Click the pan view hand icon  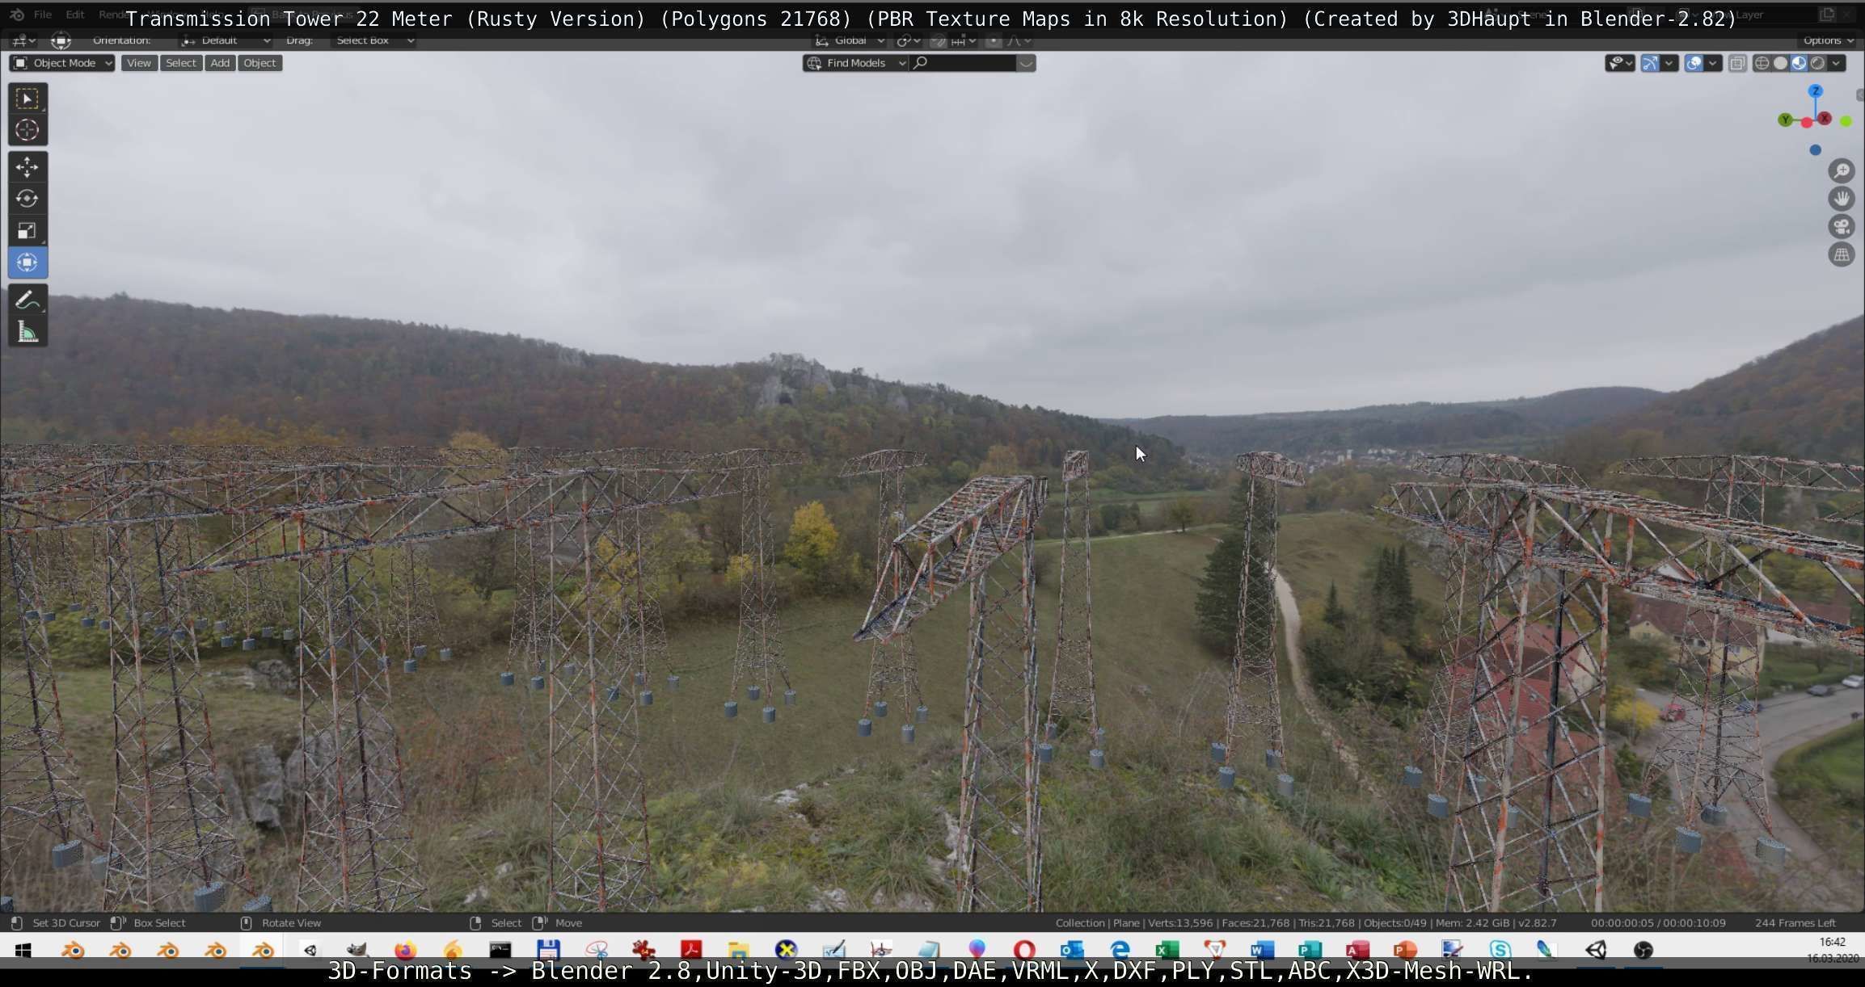[1841, 199]
